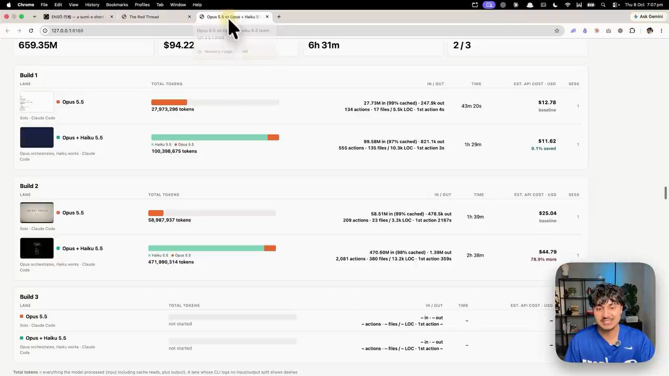Bookmark this page with the star icon
Screen dimensions: 669x376
click(x=557, y=31)
